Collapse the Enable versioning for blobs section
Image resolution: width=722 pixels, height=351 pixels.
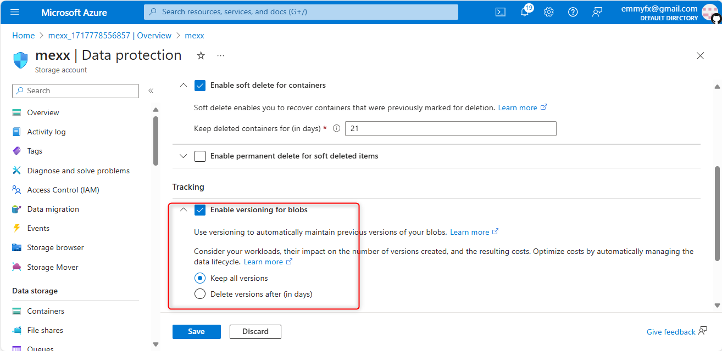[x=184, y=210]
